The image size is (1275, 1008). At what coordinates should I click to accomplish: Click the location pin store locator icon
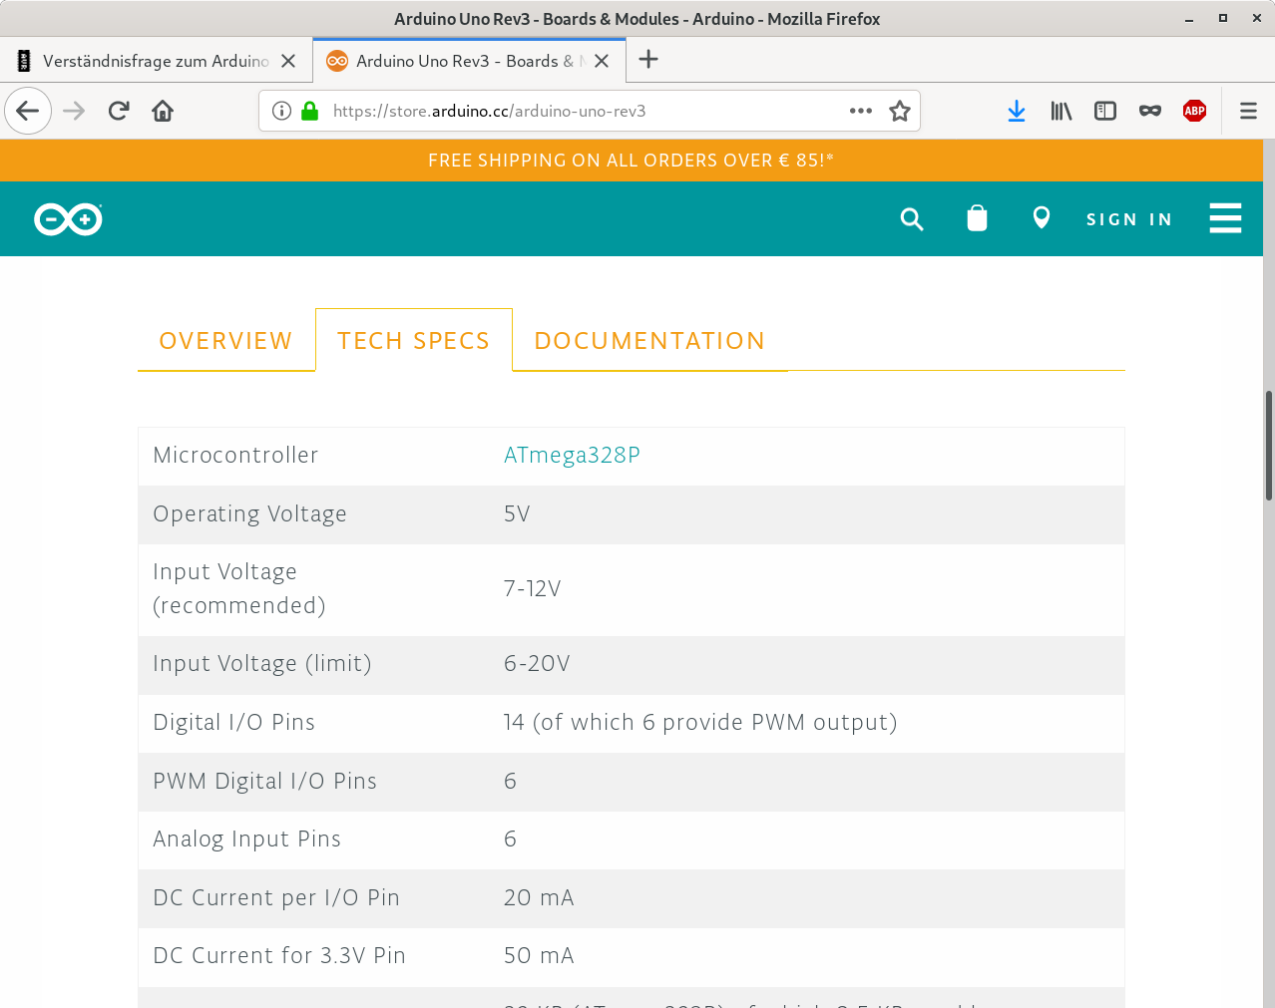(x=1042, y=217)
